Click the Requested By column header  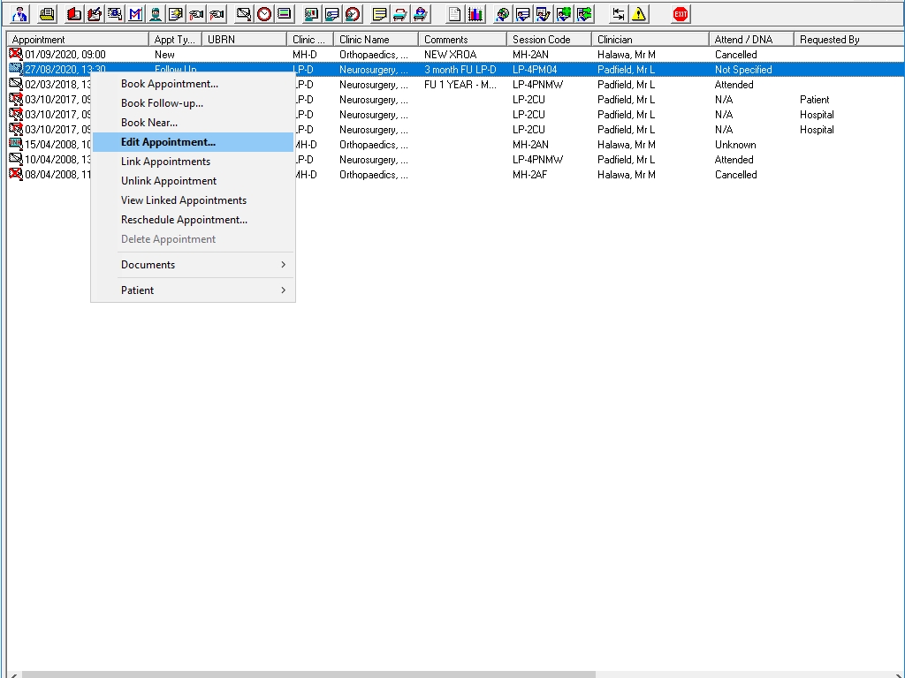coord(849,39)
